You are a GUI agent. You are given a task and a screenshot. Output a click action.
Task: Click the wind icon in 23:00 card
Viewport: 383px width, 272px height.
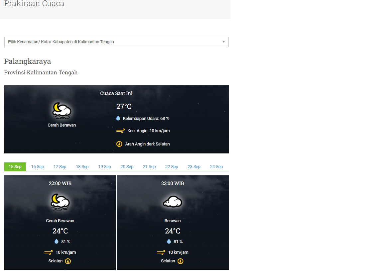[x=161, y=252]
